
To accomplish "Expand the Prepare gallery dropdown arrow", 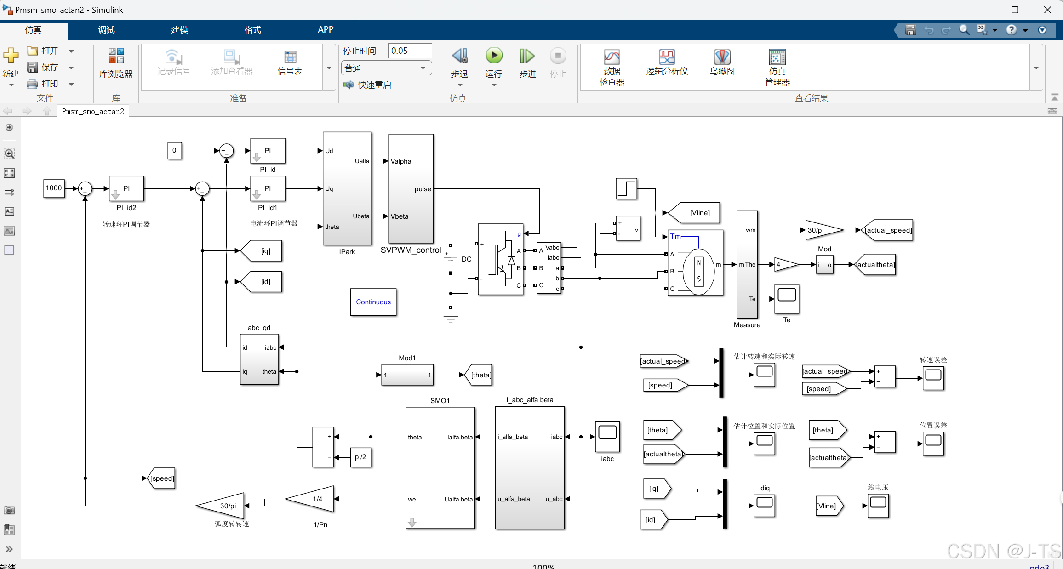I will (x=329, y=68).
